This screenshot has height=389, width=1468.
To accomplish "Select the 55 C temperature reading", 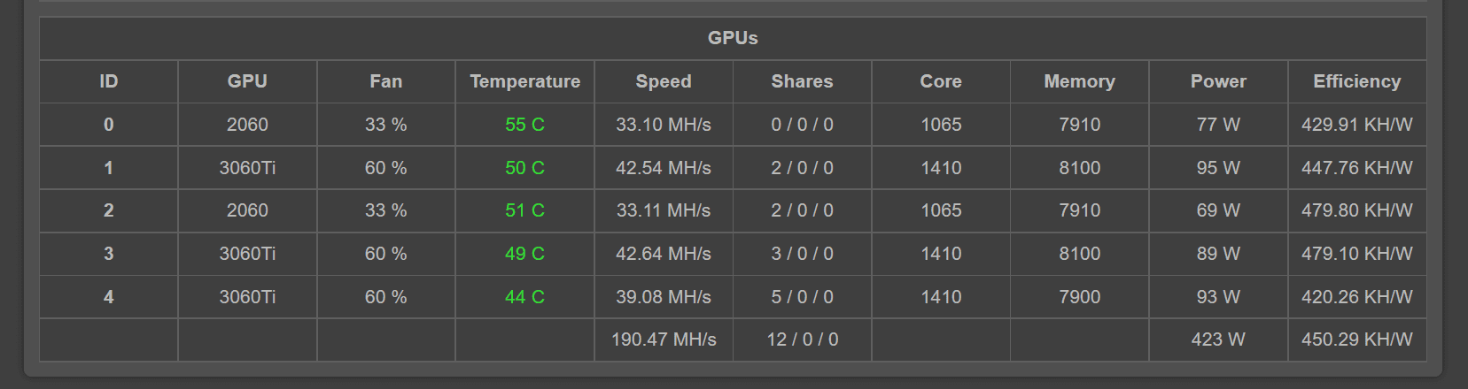I will tap(524, 125).
